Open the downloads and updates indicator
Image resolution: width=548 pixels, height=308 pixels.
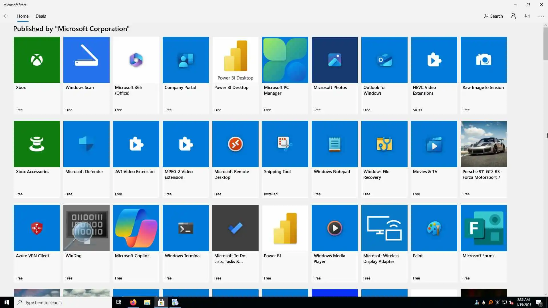[527, 16]
